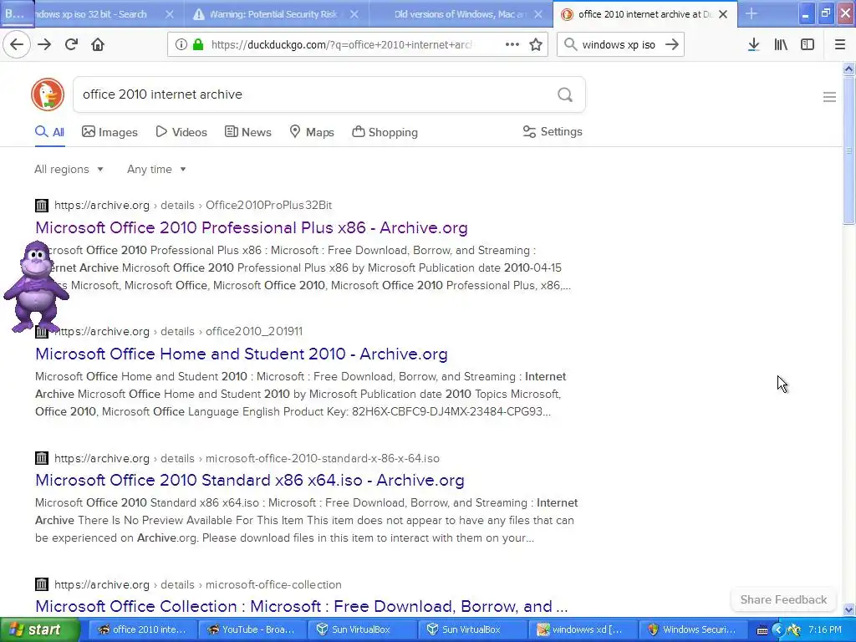Open Firefox Library icon

click(x=781, y=44)
